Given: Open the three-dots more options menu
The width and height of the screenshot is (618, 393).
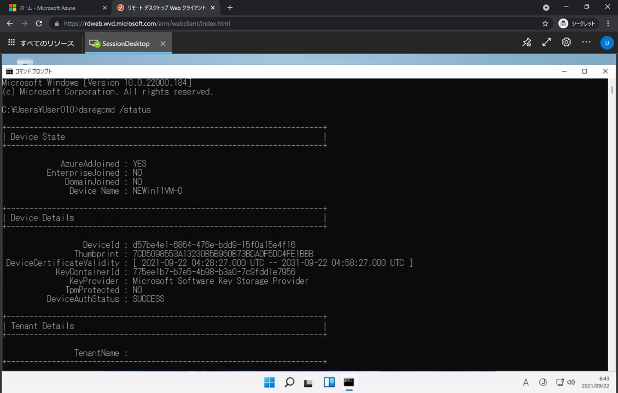Looking at the screenshot, I should [586, 43].
